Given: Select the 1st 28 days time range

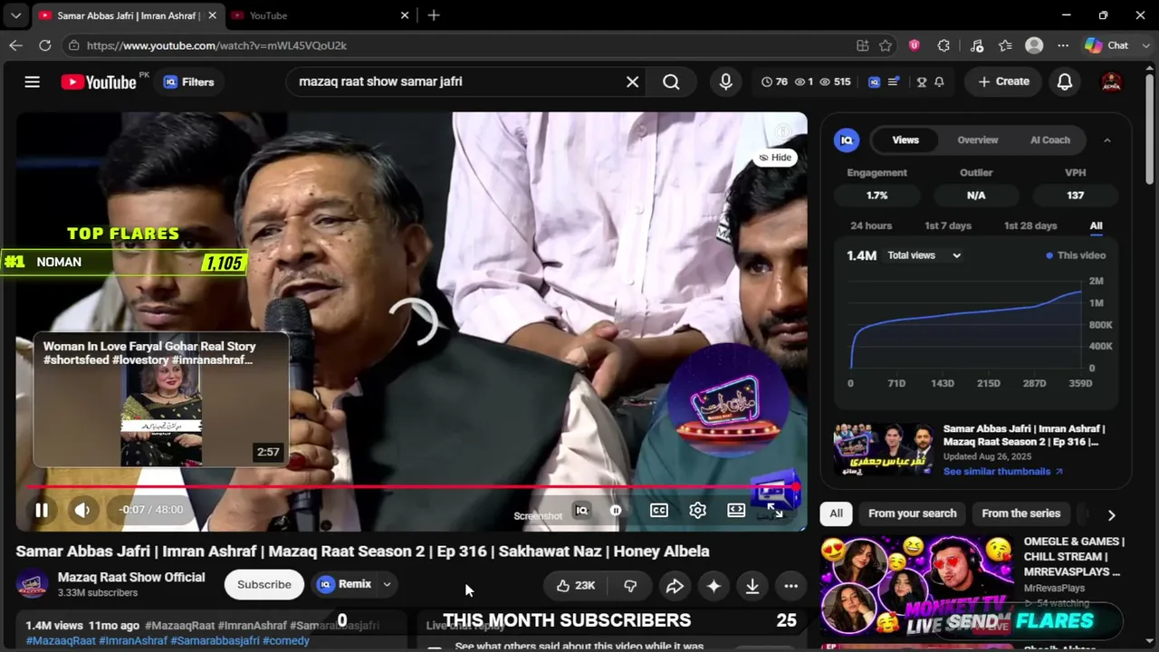Looking at the screenshot, I should [1030, 225].
